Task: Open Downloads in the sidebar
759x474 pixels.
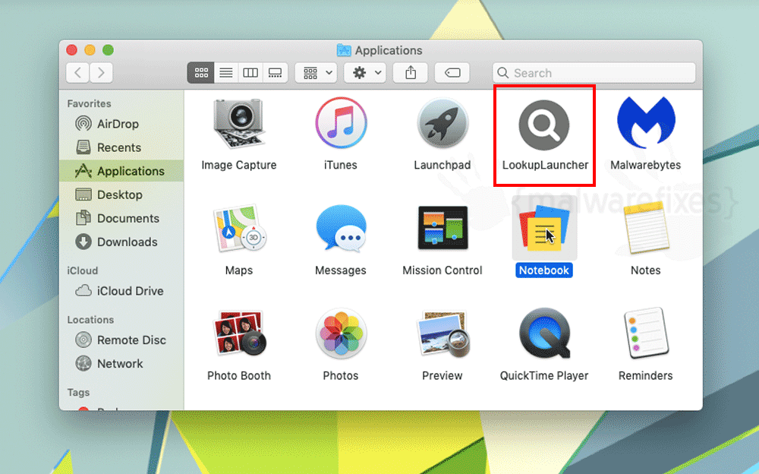Action: tap(121, 242)
